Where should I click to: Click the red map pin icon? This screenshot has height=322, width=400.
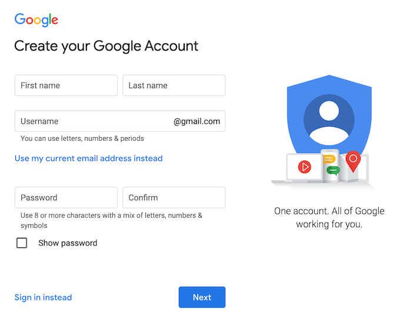coord(352,160)
